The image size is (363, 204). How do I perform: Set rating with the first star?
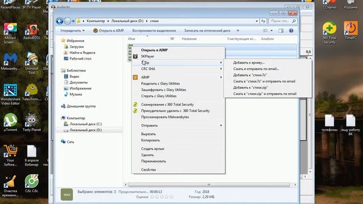tap(152, 197)
